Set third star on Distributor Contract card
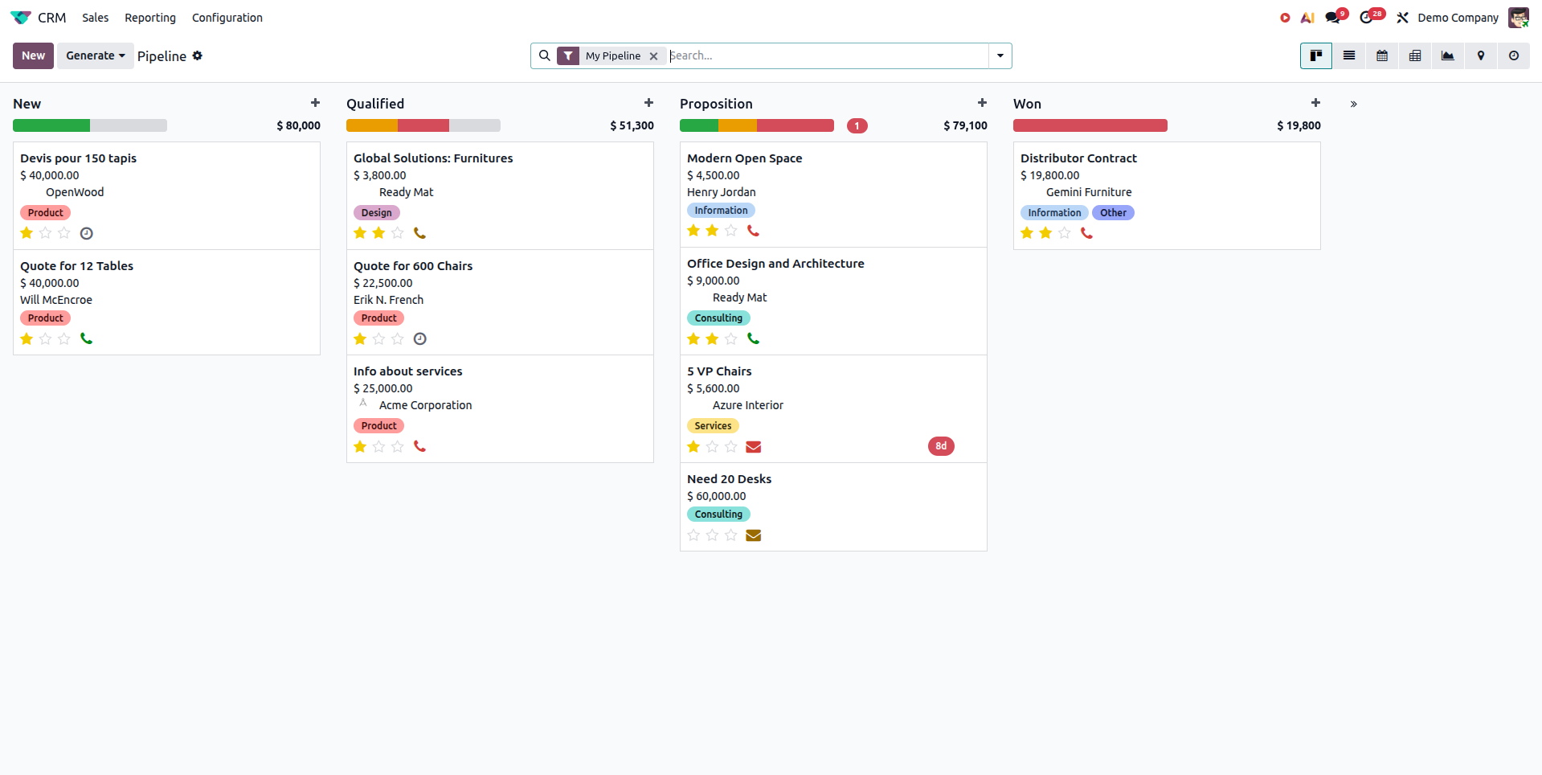Viewport: 1542px width, 775px height. coord(1065,233)
